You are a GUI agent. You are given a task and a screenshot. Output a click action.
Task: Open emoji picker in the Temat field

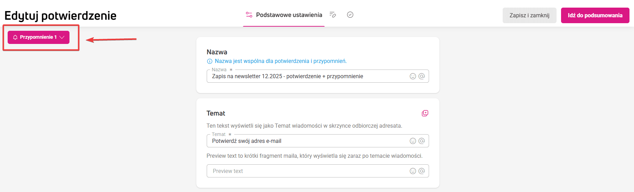coord(413,141)
